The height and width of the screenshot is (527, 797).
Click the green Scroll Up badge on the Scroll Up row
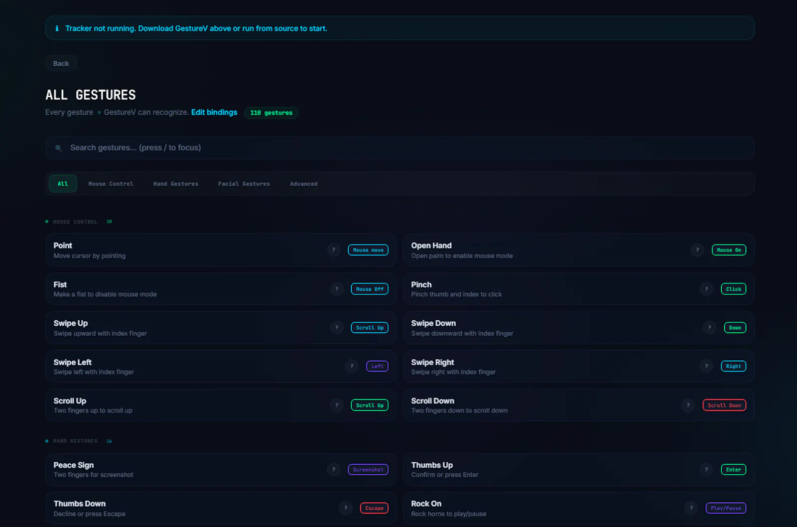tap(370, 405)
